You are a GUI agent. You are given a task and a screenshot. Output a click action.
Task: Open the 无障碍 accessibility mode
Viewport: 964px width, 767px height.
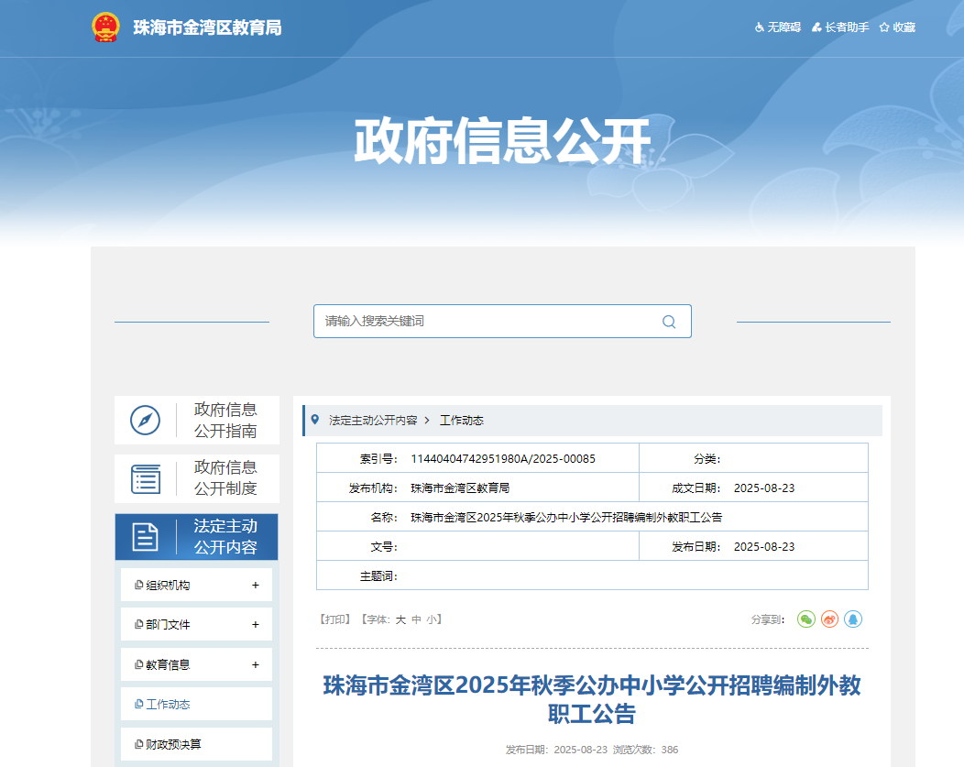click(778, 27)
